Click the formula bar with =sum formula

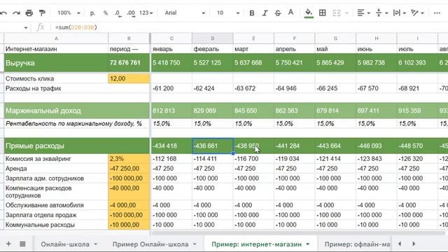point(248,27)
